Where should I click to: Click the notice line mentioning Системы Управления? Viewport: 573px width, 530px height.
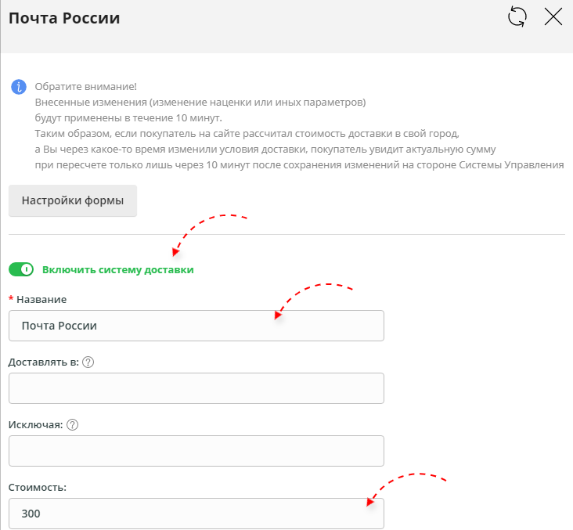299,164
